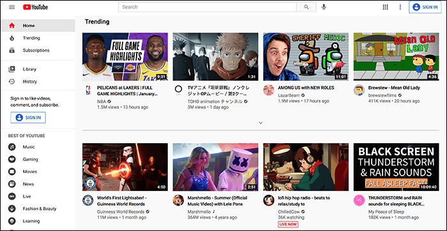
Task: Select Home in the sidebar
Action: 38,25
